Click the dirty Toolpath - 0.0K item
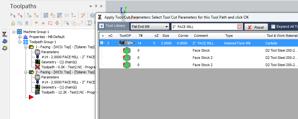The height and width of the screenshot is (119, 298). point(68,67)
